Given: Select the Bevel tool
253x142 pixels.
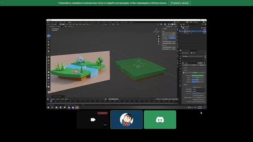Looking at the screenshot, I should coord(49,64).
